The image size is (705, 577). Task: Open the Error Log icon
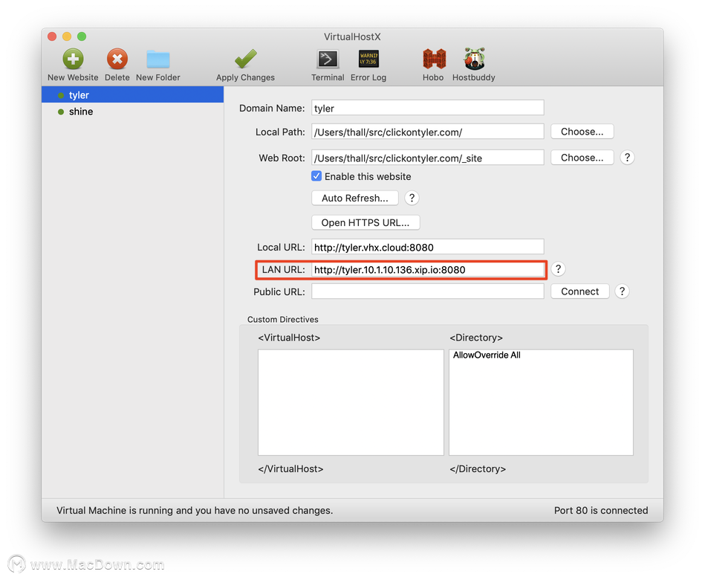[368, 59]
